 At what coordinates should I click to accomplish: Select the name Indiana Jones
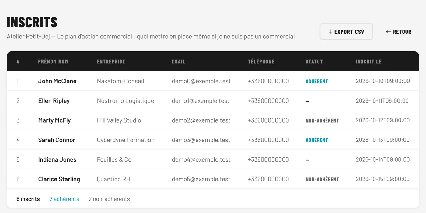click(57, 159)
